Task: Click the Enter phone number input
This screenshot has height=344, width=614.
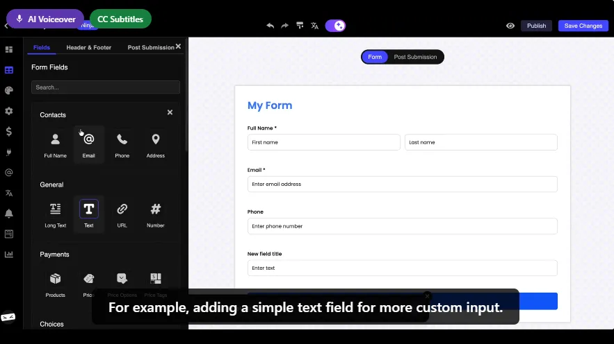Action: (x=402, y=226)
